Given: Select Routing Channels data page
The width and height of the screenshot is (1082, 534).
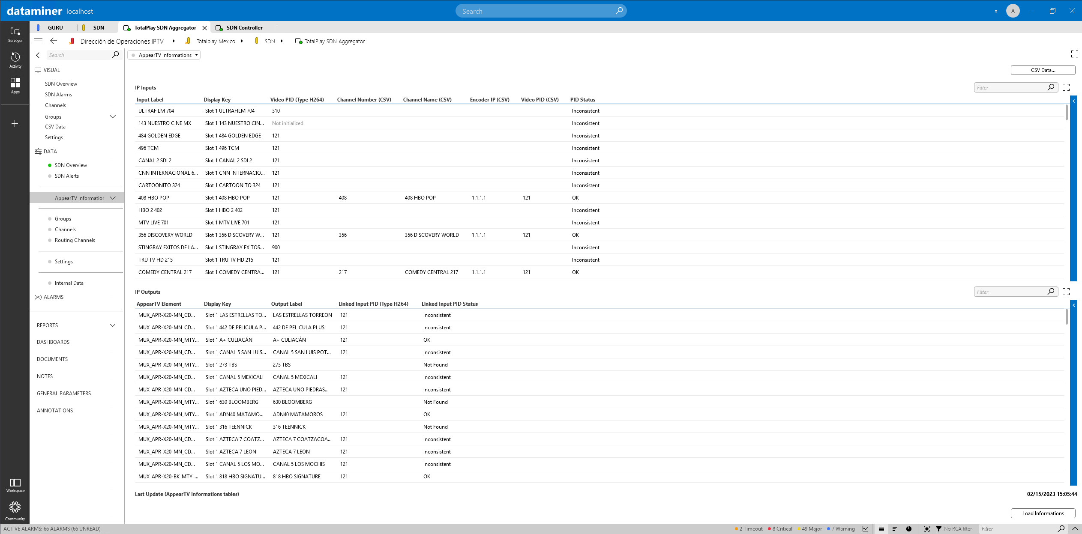Looking at the screenshot, I should 75,240.
